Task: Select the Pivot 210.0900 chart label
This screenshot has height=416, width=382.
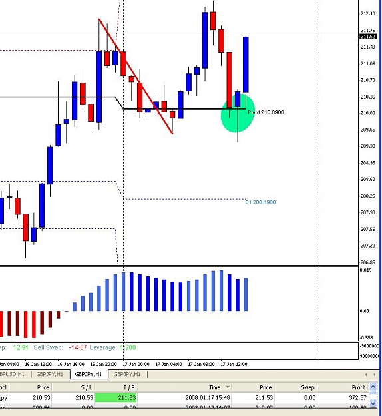Action: click(266, 112)
